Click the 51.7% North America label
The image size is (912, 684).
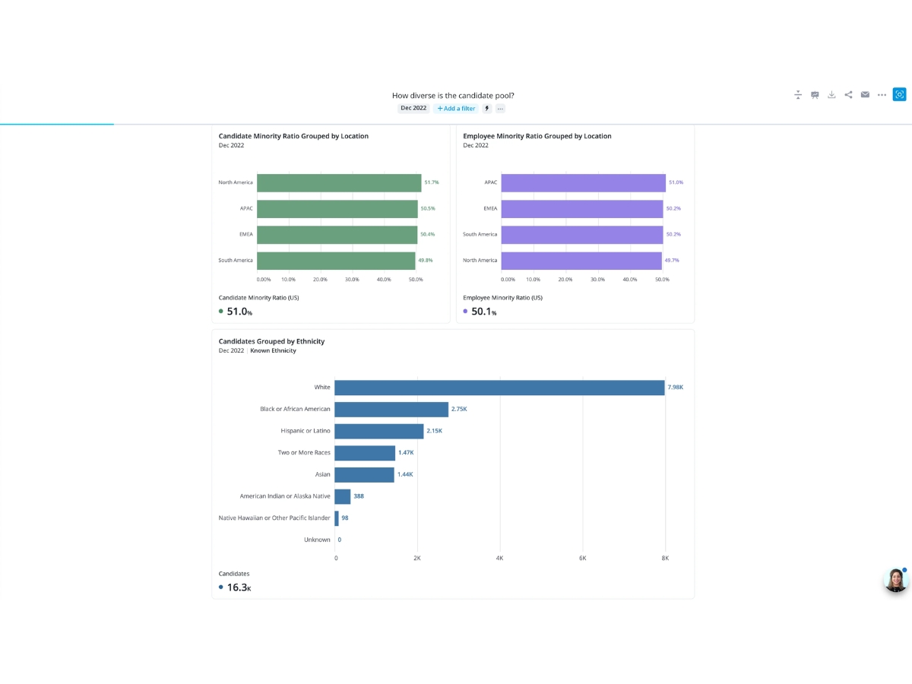[x=432, y=182]
